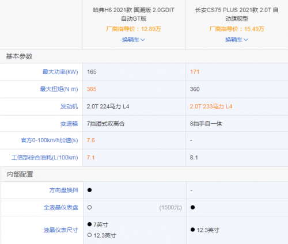The height and width of the screenshot is (244, 288).
Task: Click filled dot for CS75 全液晶仪表盘
Action: coord(193,207)
